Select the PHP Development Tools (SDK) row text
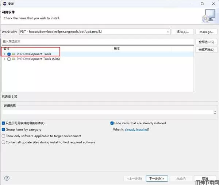This screenshot has height=185, width=219. [x=38, y=59]
